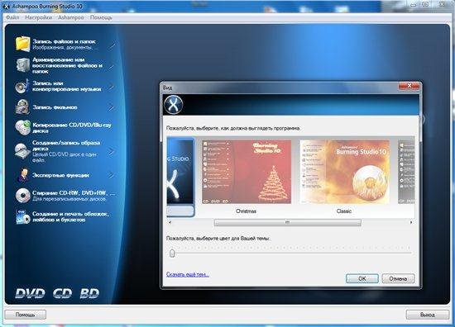Confirm with the OK button
This screenshot has height=327, width=455.
click(x=362, y=278)
